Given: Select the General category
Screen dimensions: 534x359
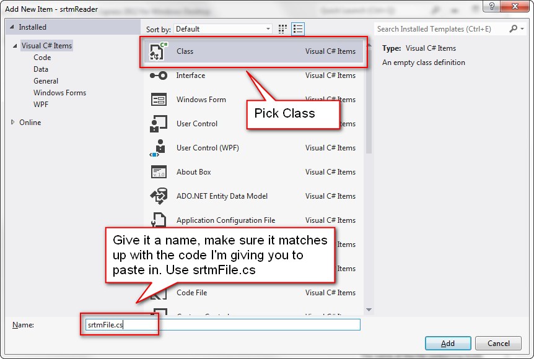Looking at the screenshot, I should tap(46, 81).
